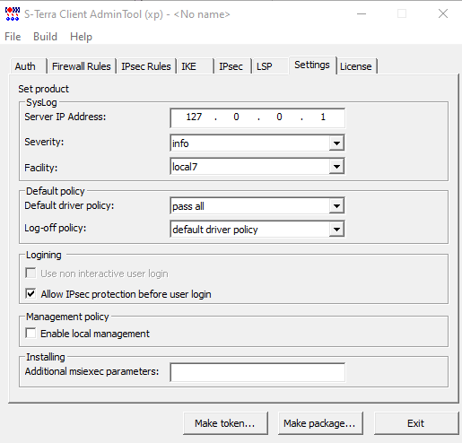Click the default driver policy combo box
462x443 pixels.
pyautogui.click(x=257, y=230)
